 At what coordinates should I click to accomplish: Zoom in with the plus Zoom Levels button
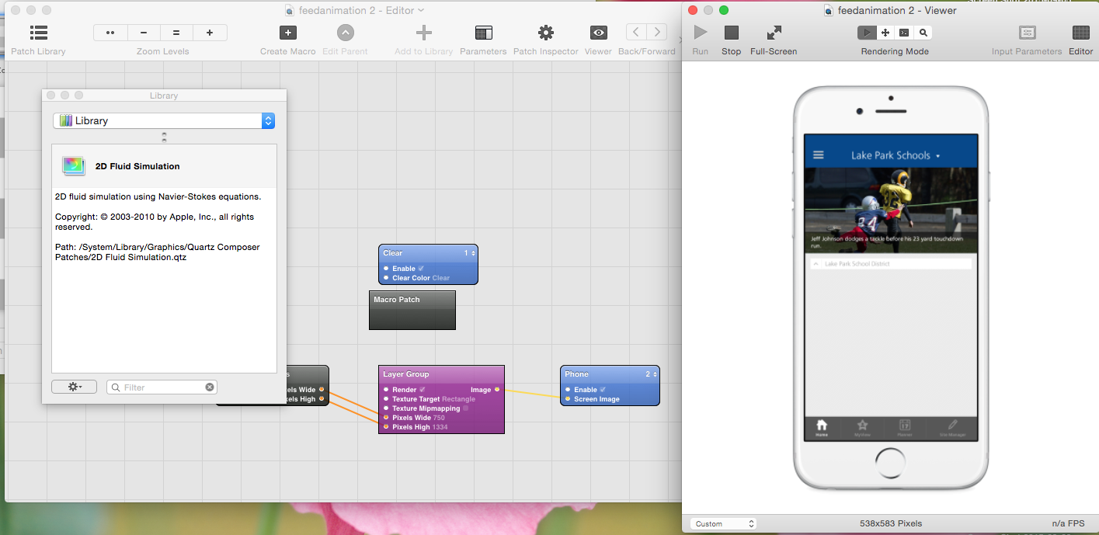210,33
